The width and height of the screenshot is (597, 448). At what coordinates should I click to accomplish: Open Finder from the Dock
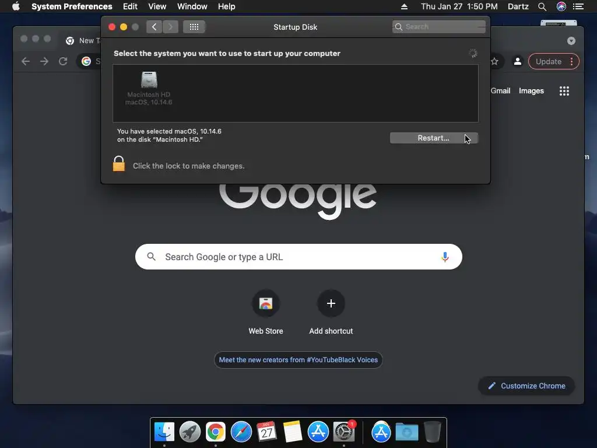tap(164, 432)
